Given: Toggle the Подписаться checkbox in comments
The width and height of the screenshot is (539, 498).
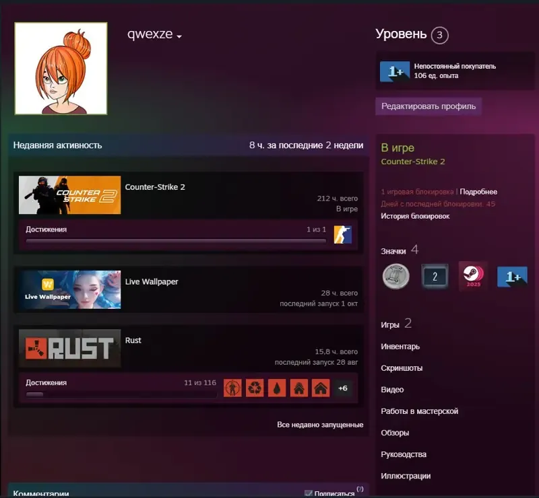Looking at the screenshot, I should point(309,493).
